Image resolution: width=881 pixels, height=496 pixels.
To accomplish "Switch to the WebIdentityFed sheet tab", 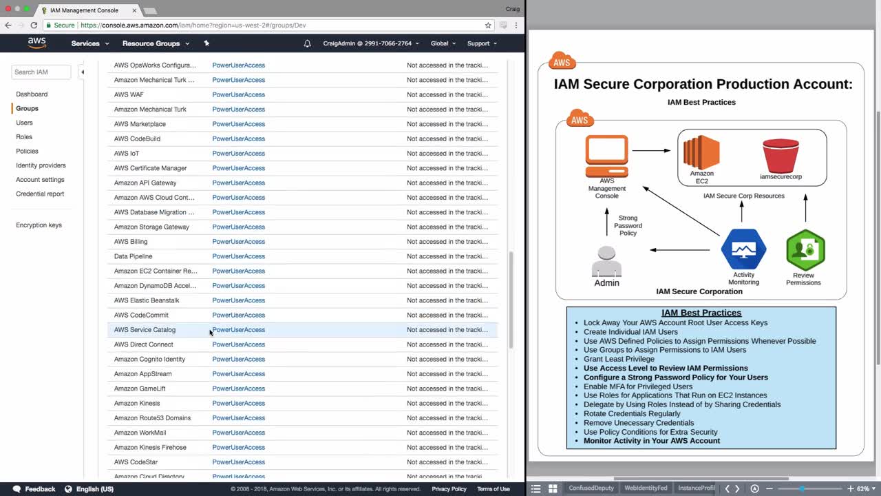I will click(646, 488).
